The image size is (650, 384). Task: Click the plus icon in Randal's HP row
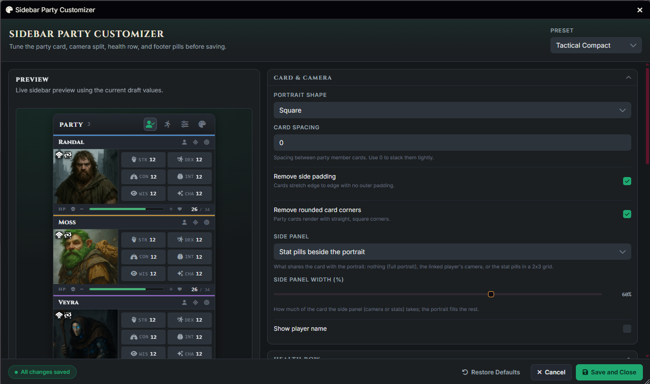coord(171,209)
